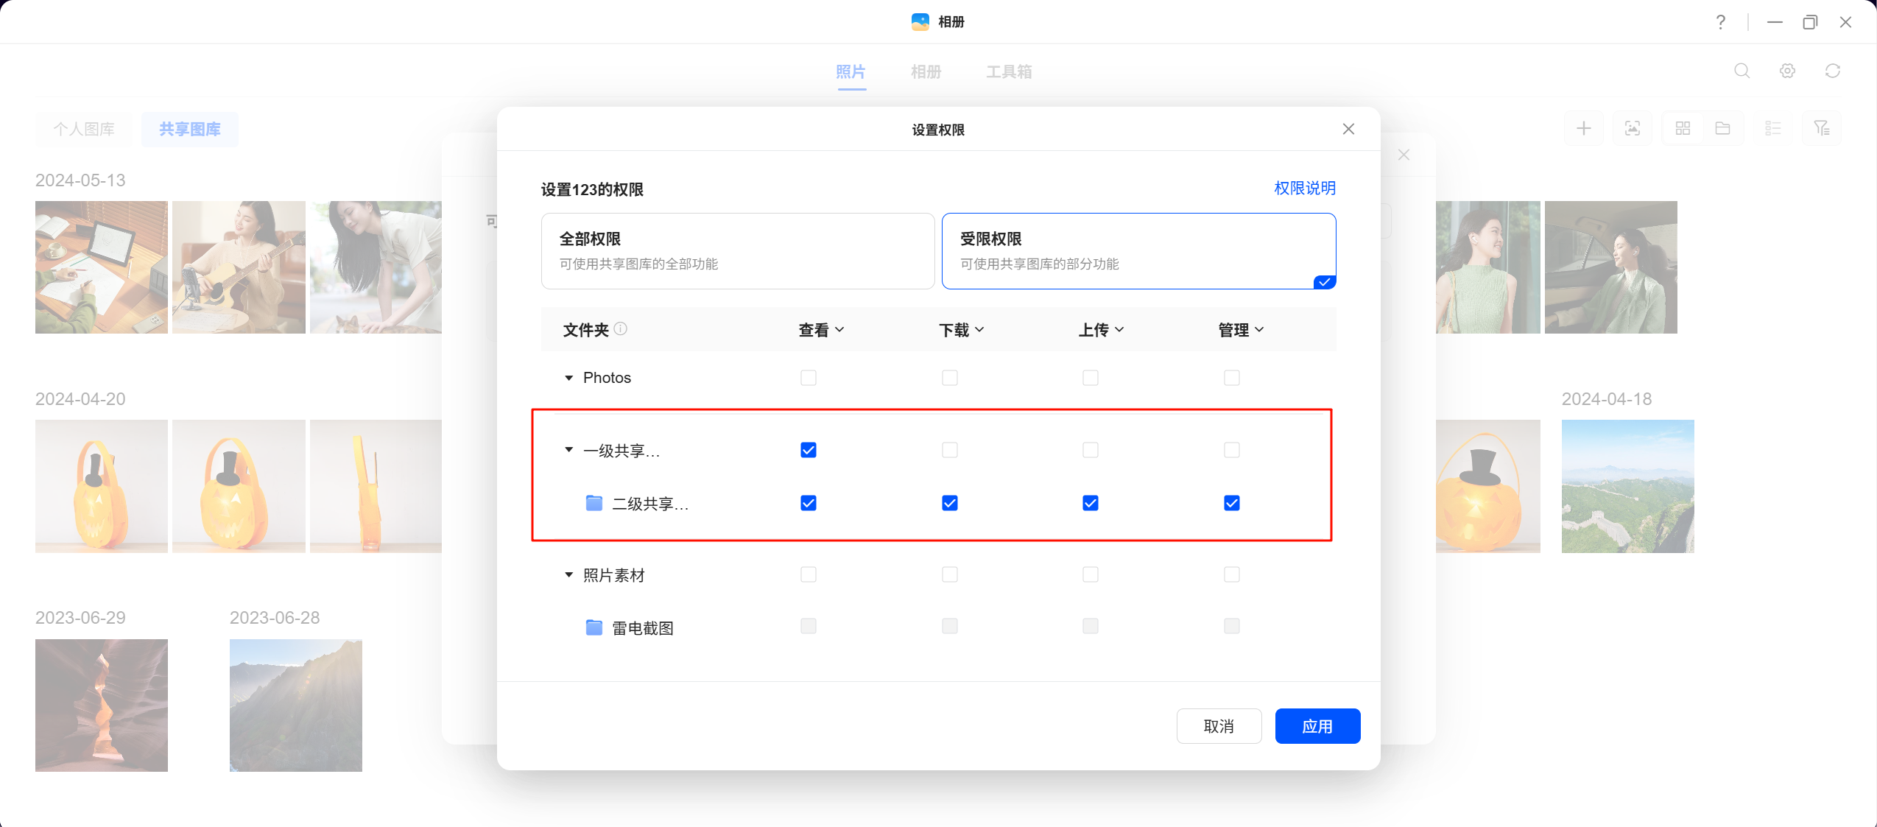Check 下载 permission for Photos folder
Viewport: 1877px width, 827px height.
(x=950, y=378)
